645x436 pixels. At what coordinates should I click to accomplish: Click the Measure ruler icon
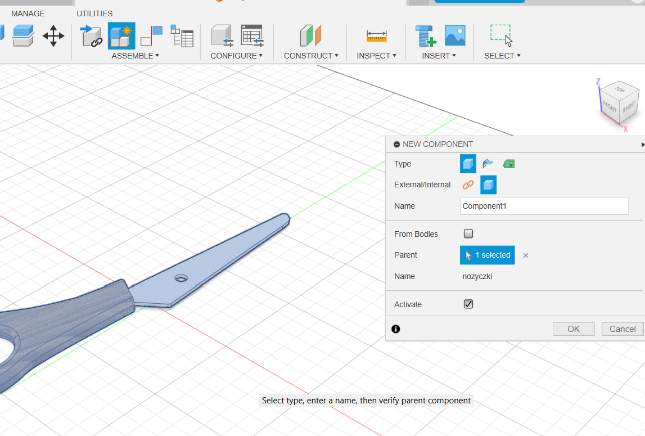click(x=376, y=36)
